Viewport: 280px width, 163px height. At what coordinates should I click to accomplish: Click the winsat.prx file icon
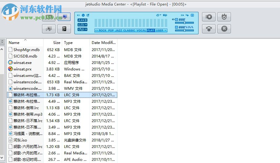(x=10, y=69)
